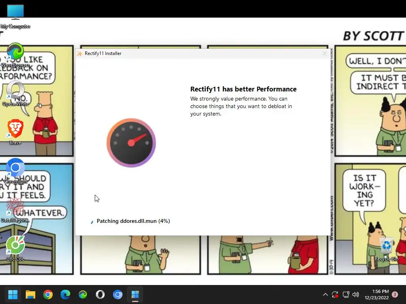Click the speedometer performance graphic
406x304 pixels.
[131, 142]
